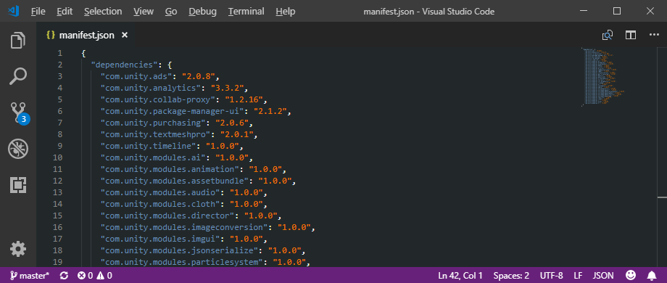
Task: Open the Manage gear icon
Action: pos(18,249)
